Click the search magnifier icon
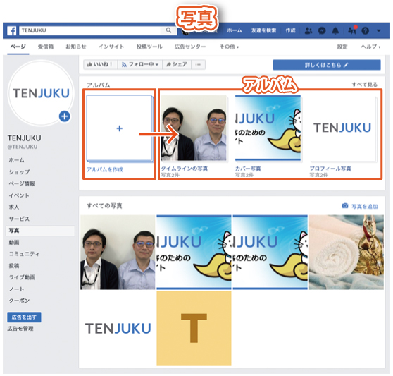393x376 pixels. 168,30
